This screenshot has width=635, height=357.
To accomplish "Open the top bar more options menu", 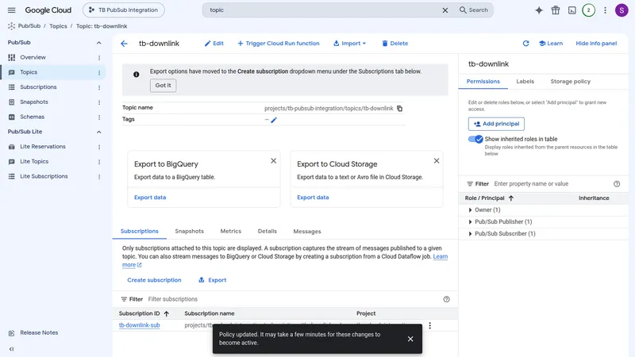I will click(605, 10).
